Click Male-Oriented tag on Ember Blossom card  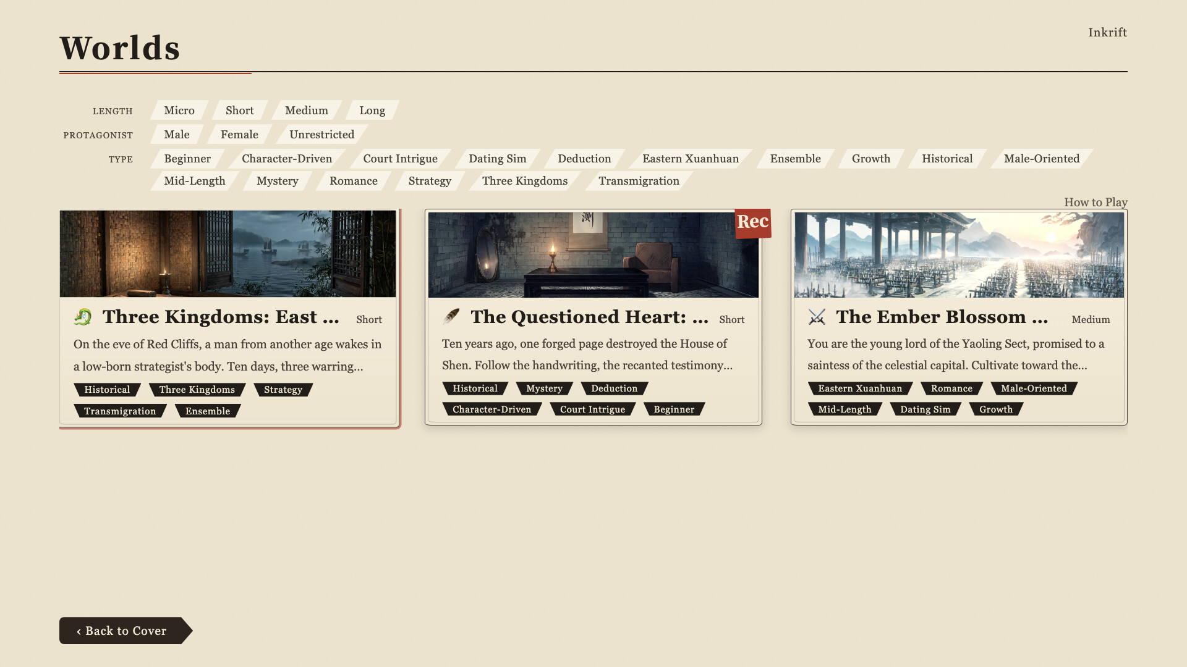[1034, 388]
